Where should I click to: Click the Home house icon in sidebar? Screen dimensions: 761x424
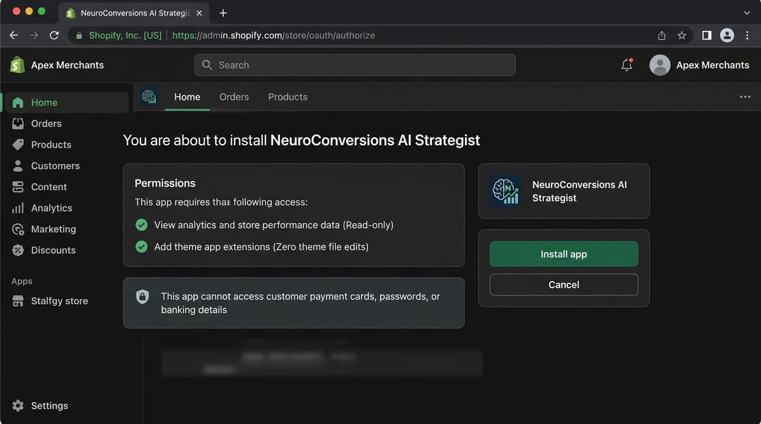pyautogui.click(x=18, y=103)
